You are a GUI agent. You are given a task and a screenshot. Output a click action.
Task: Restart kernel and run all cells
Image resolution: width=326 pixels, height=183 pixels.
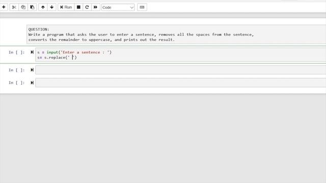pos(95,7)
